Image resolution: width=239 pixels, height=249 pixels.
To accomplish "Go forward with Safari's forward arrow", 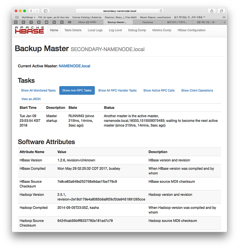I will pos(37,11).
